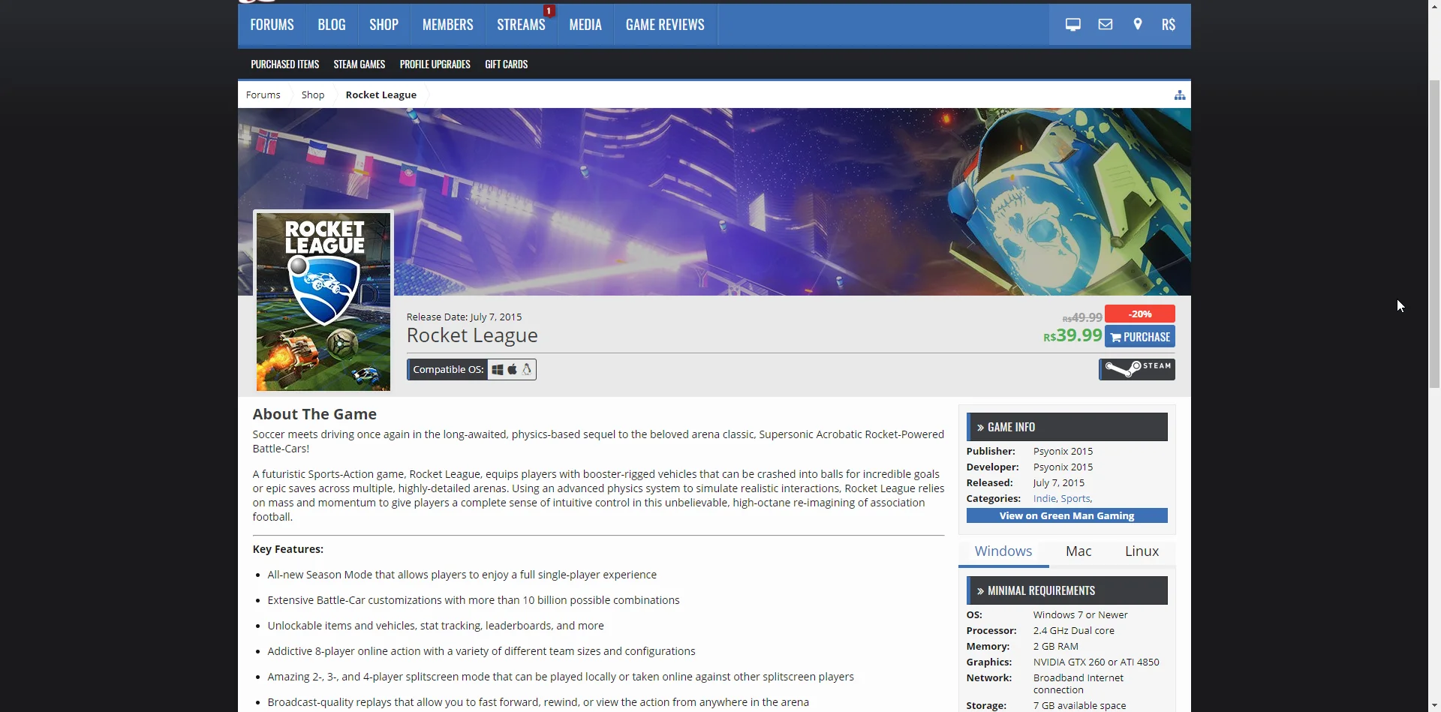Click Windows 7 or Newer OS value
The image size is (1441, 712).
click(x=1080, y=615)
